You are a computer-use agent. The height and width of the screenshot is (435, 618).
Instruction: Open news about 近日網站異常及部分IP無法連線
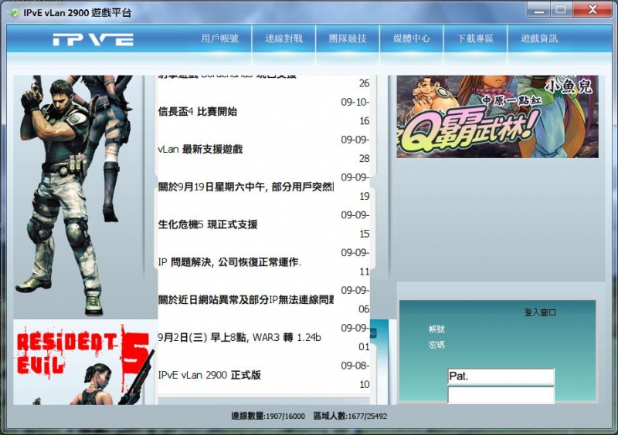[x=246, y=300]
